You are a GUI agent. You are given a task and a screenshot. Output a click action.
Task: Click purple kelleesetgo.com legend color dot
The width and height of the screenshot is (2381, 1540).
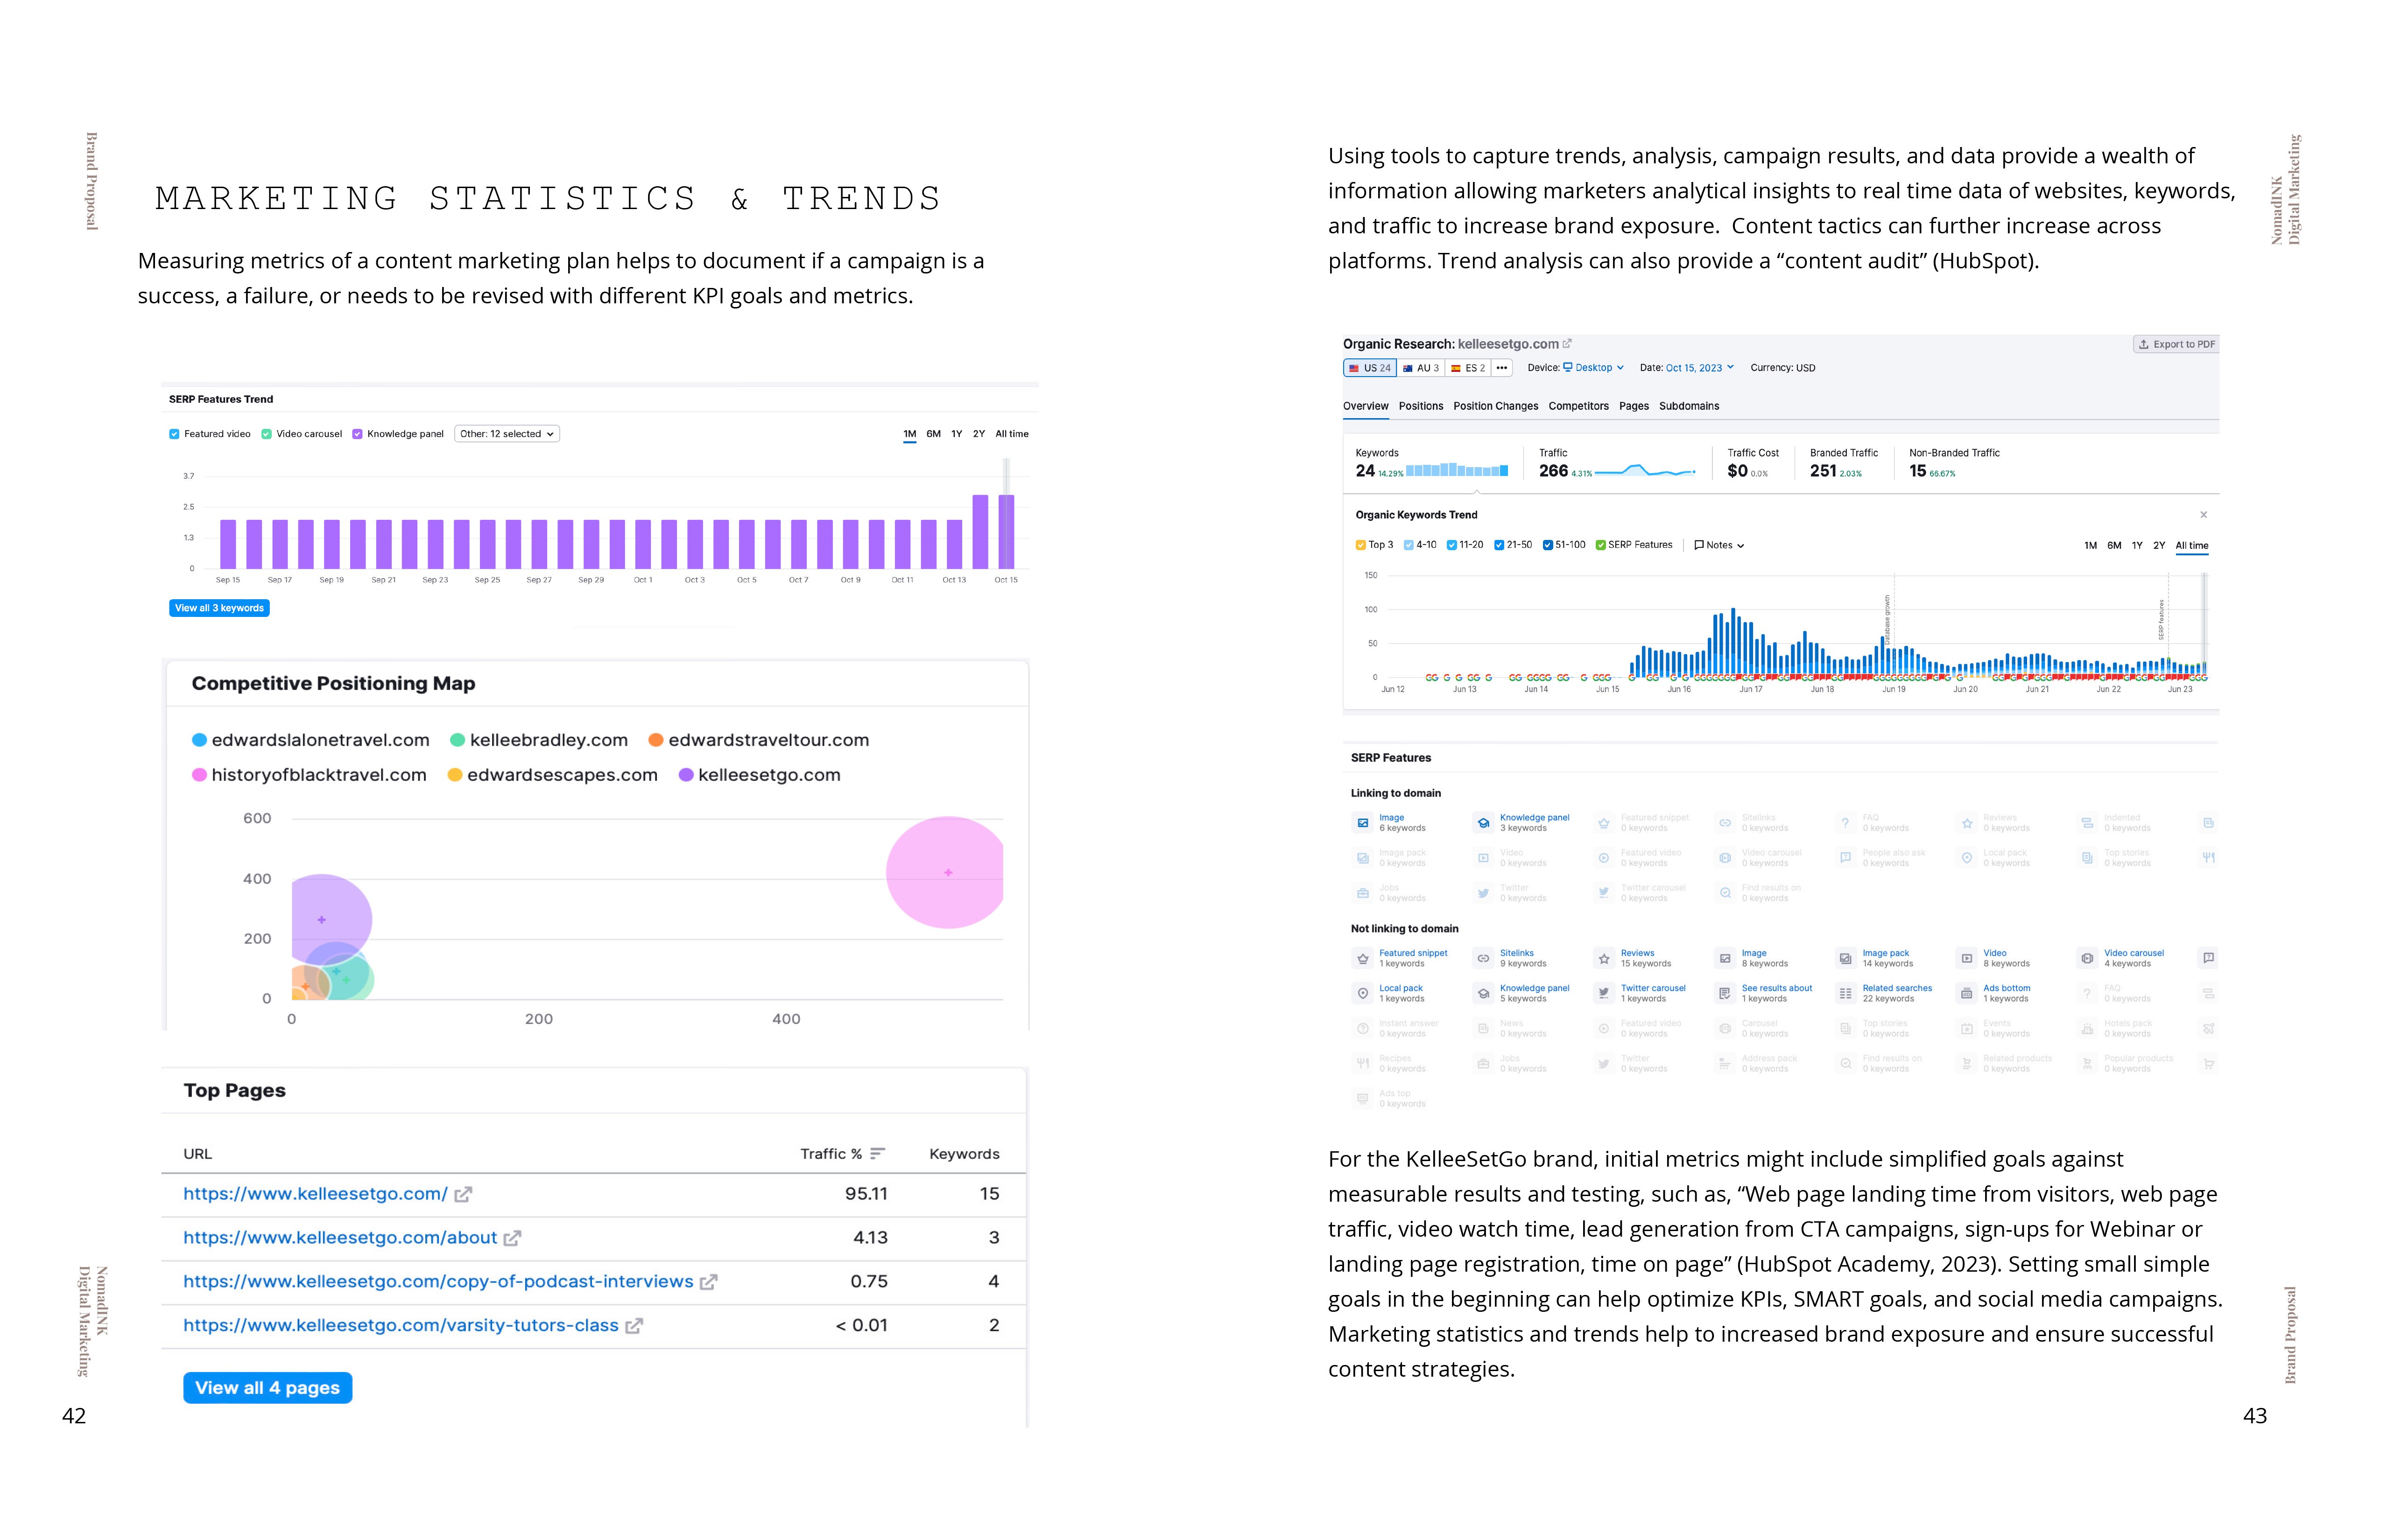click(x=686, y=775)
